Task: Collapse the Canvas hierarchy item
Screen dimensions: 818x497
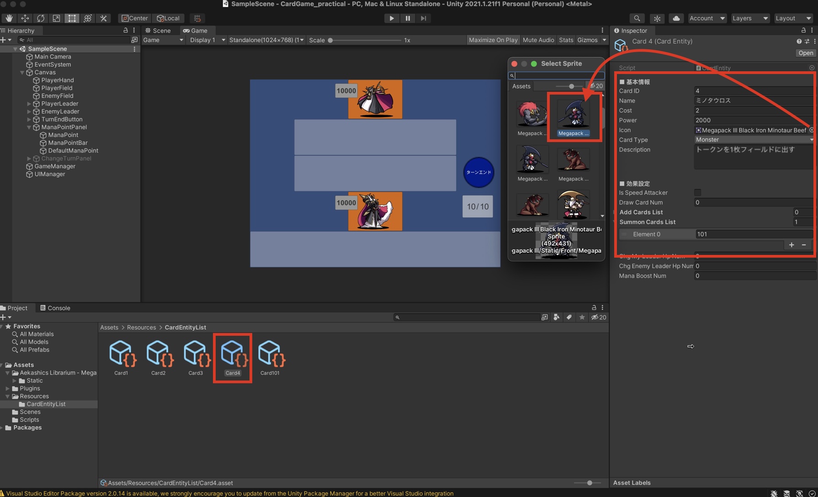Action: coord(22,73)
